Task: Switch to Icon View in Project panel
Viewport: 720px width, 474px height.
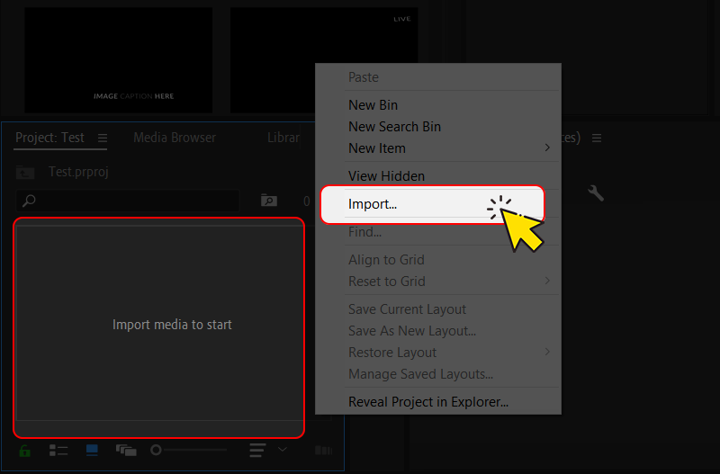Action: point(92,450)
